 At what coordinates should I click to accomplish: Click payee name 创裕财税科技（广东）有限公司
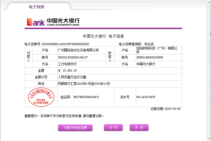(x=157, y=50)
